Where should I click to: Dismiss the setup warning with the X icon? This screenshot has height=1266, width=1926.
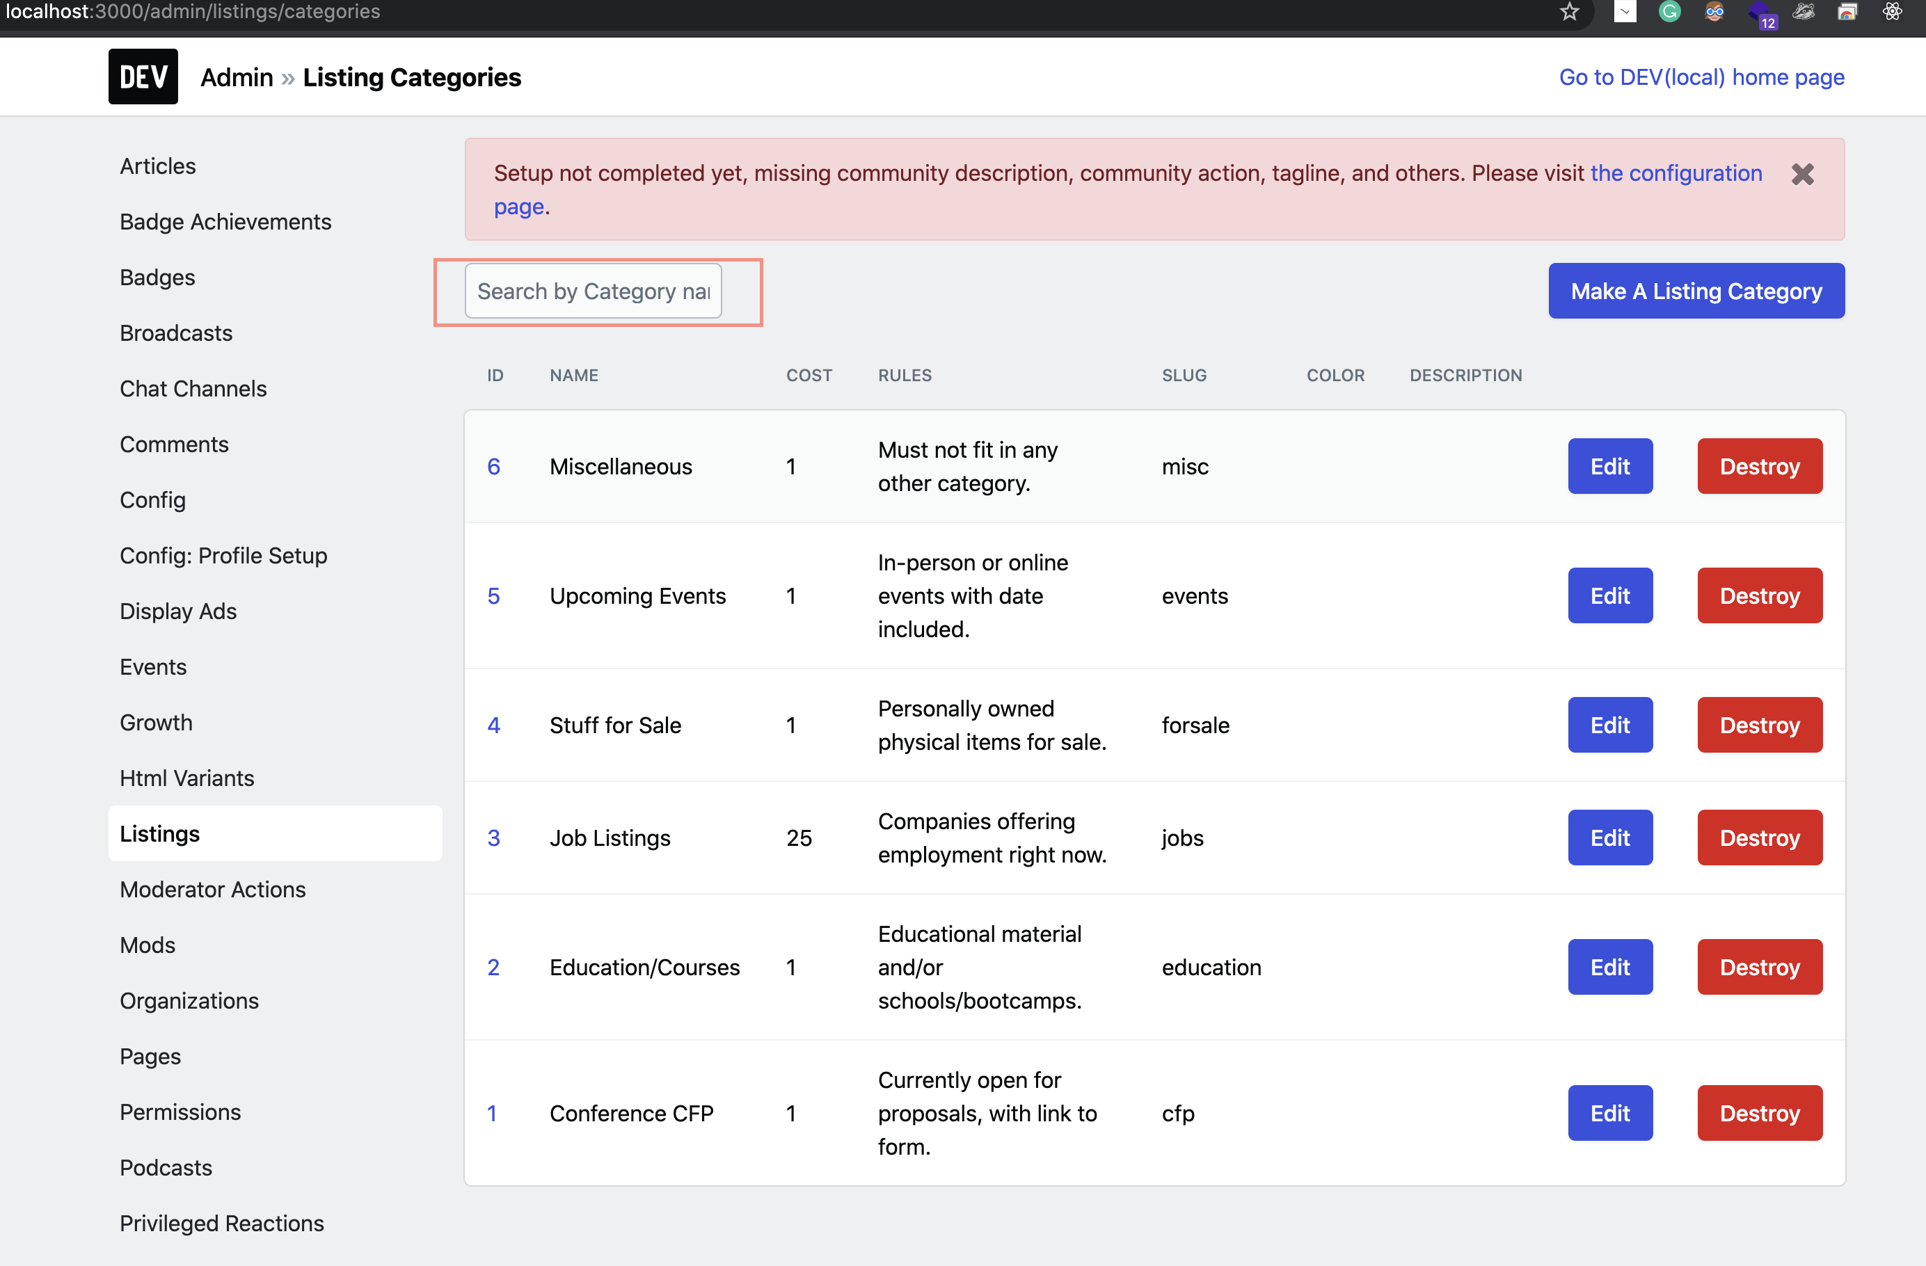click(x=1802, y=174)
